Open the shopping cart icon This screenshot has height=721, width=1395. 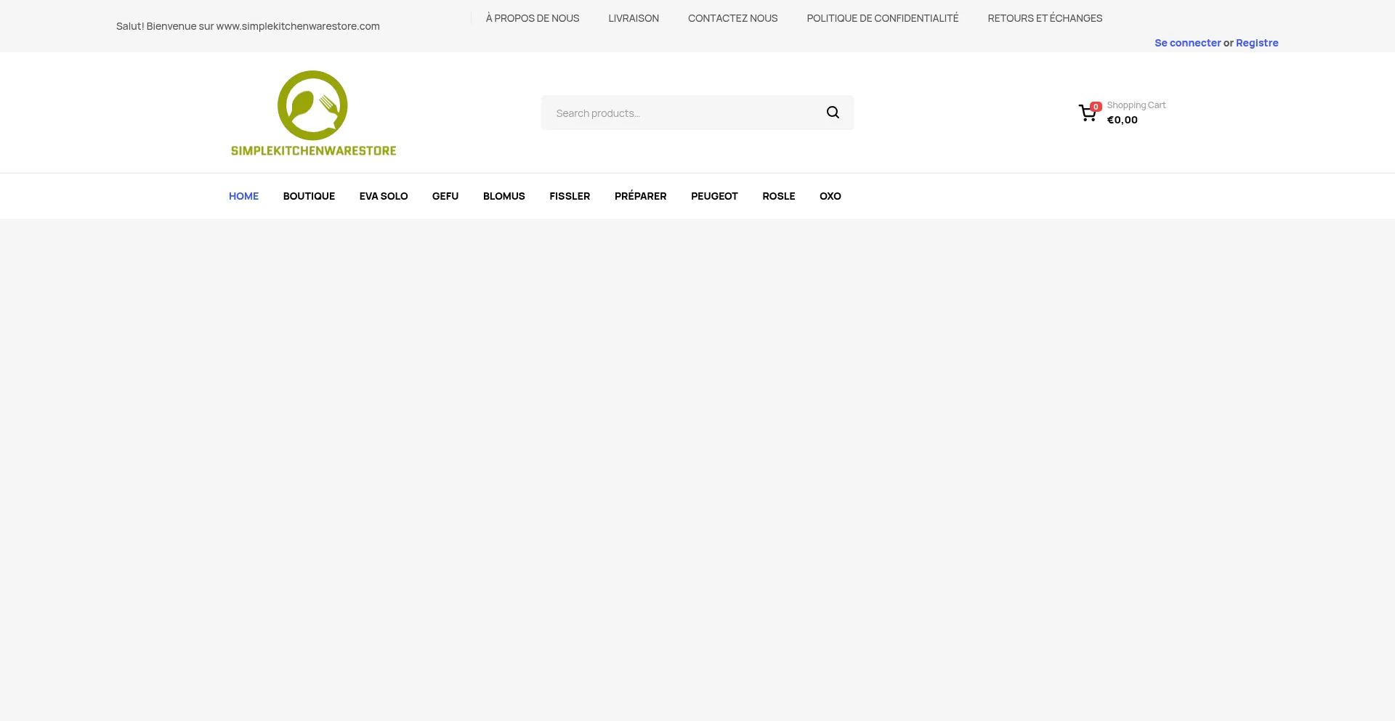coord(1088,113)
